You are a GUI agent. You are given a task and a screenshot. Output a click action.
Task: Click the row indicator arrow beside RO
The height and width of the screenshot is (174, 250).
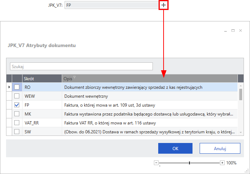9,87
